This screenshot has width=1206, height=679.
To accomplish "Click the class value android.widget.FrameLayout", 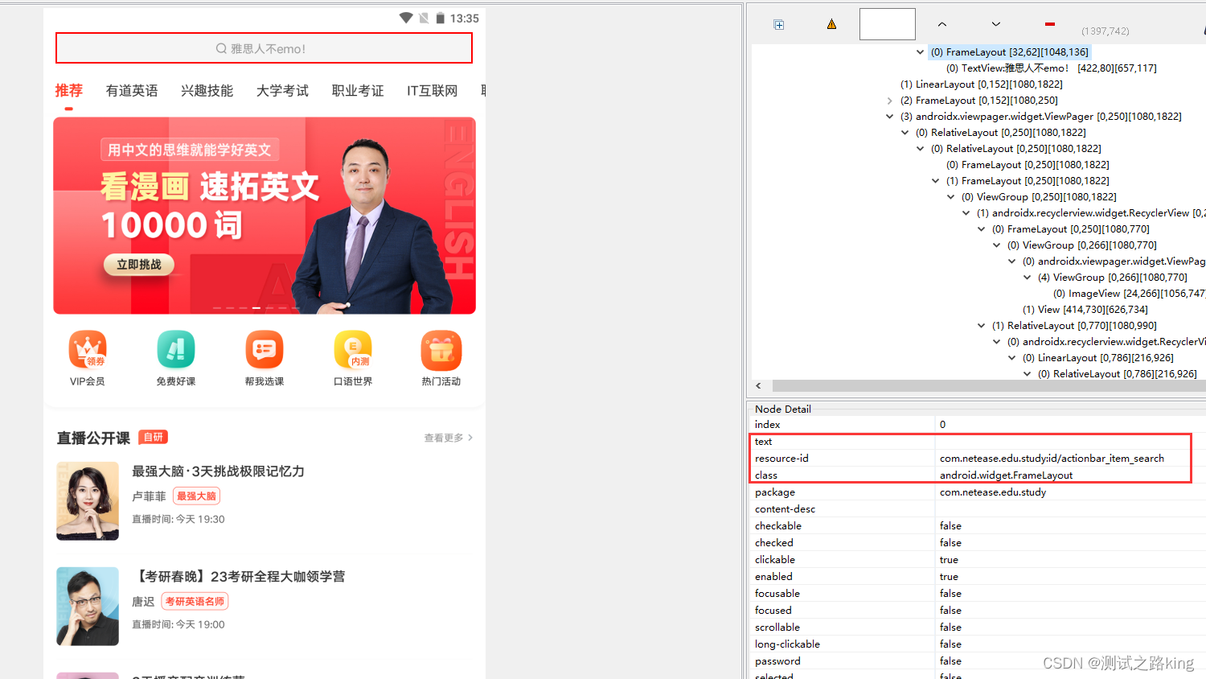I will pos(1006,475).
